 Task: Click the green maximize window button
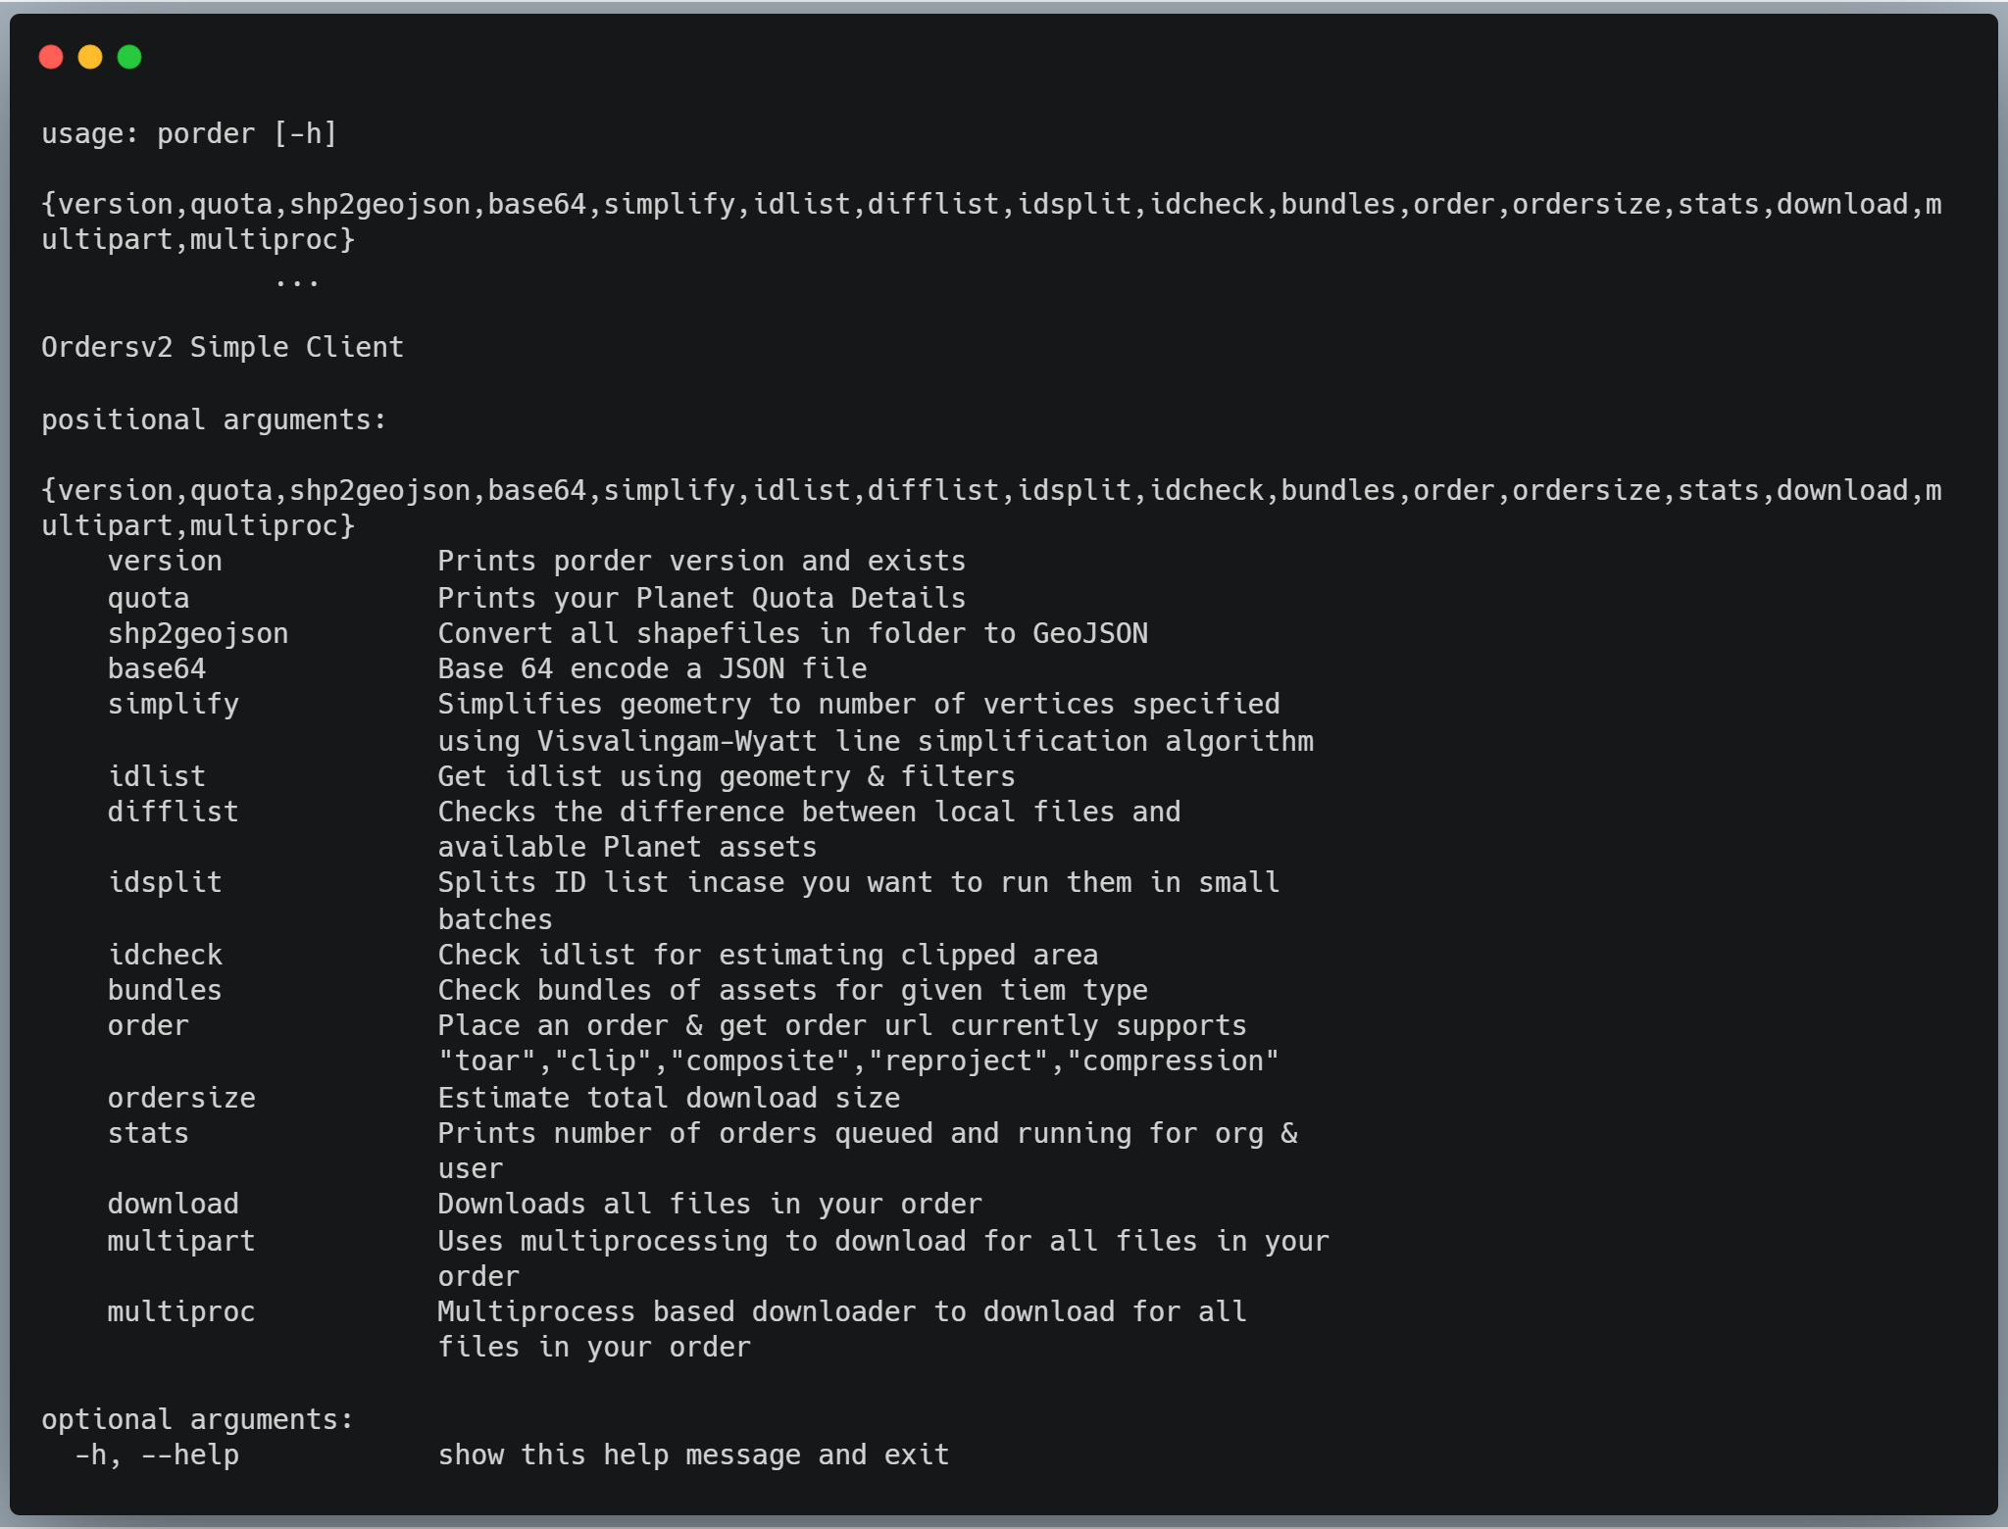[x=129, y=58]
